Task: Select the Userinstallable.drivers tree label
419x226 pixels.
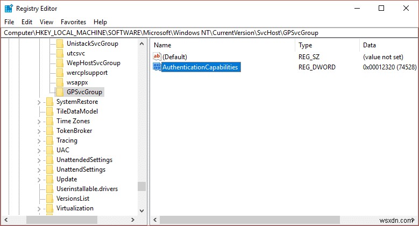Action: click(x=87, y=189)
